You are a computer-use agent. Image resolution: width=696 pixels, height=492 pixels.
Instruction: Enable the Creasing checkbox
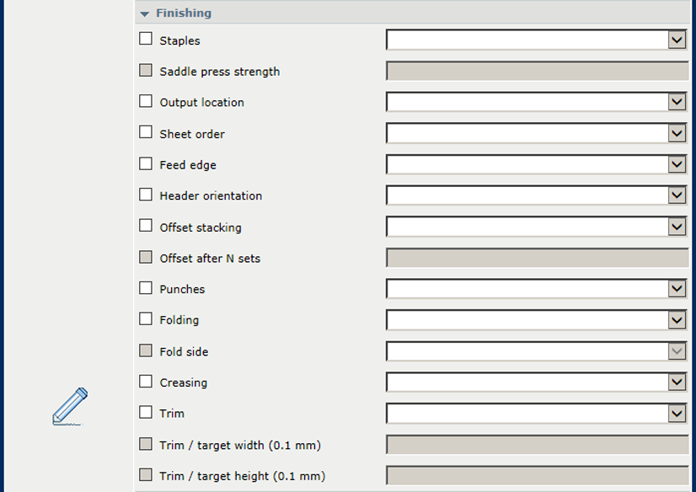click(146, 382)
